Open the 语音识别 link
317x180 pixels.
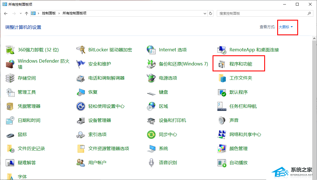tap(168, 163)
